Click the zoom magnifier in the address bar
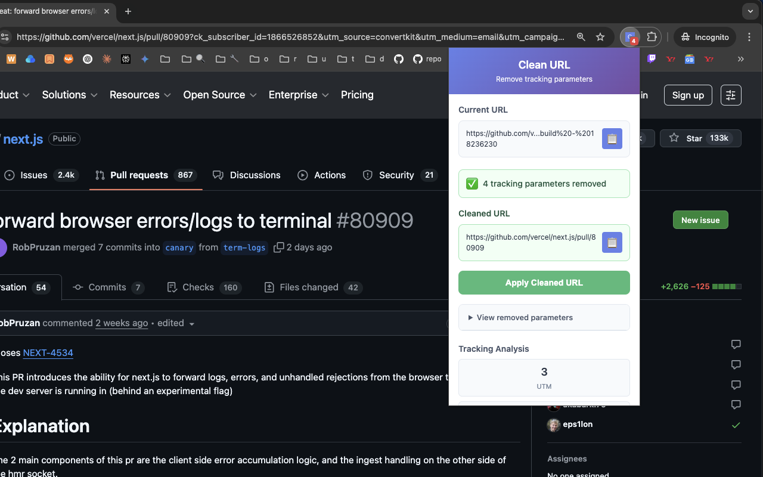 (581, 36)
